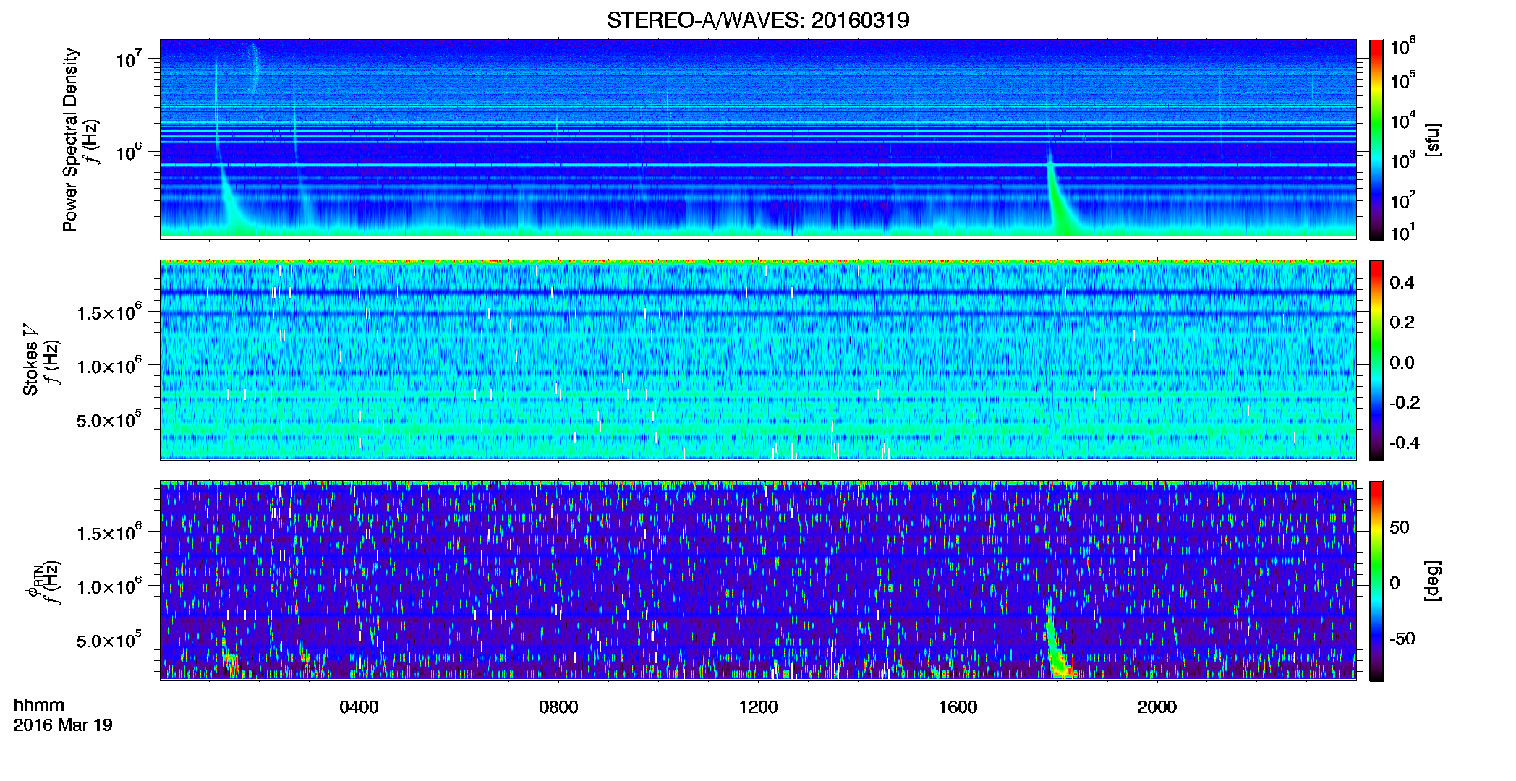Click the phi RTN angle color bar

[x=1376, y=581]
